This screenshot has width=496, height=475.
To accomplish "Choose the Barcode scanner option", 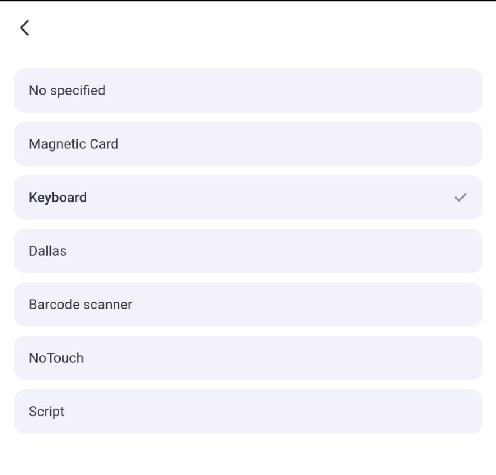I will pos(248,305).
